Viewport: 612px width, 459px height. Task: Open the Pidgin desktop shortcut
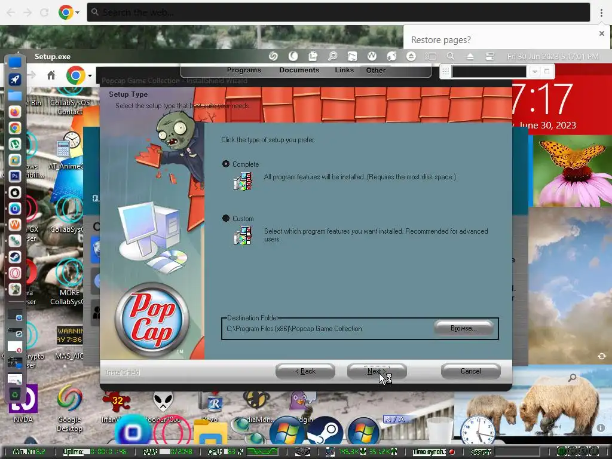303,408
